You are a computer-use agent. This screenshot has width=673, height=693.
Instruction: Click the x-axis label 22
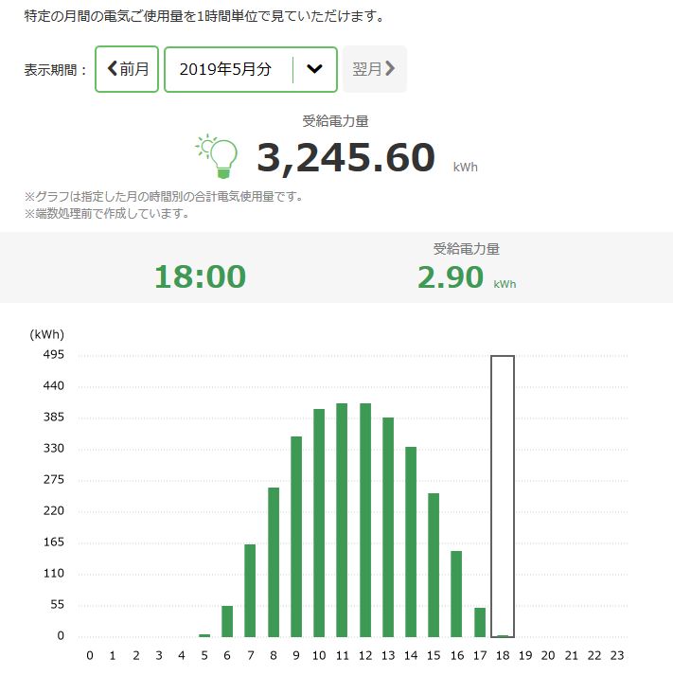(594, 655)
